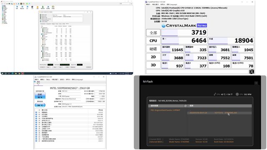This screenshot has height=150, width=267.
Task: Collapse the Voltages group in the statistics list
Action: coord(42,38)
